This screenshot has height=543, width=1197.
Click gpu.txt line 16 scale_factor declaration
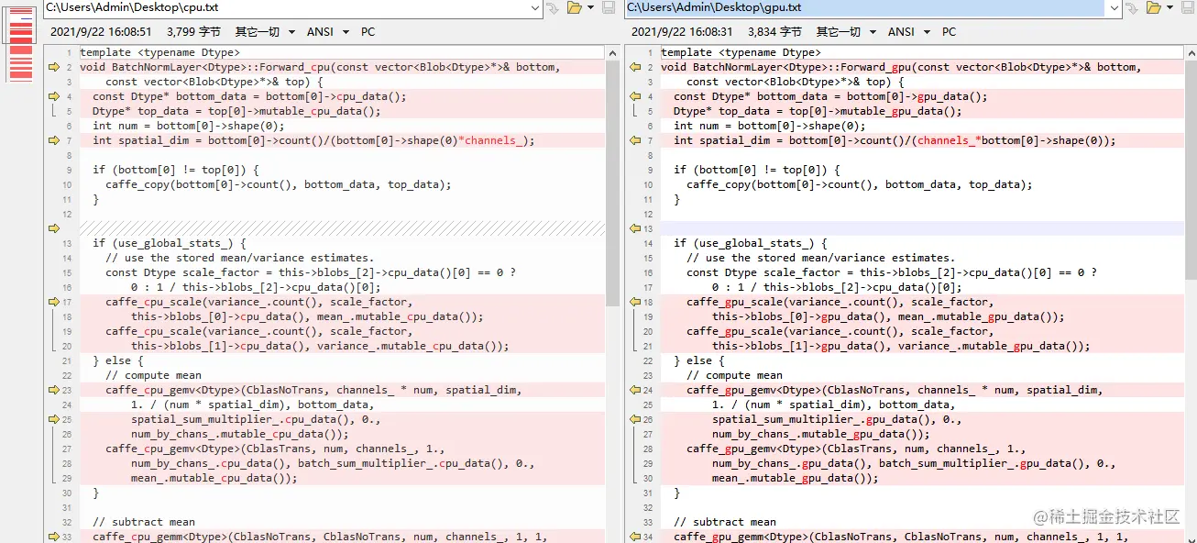892,272
